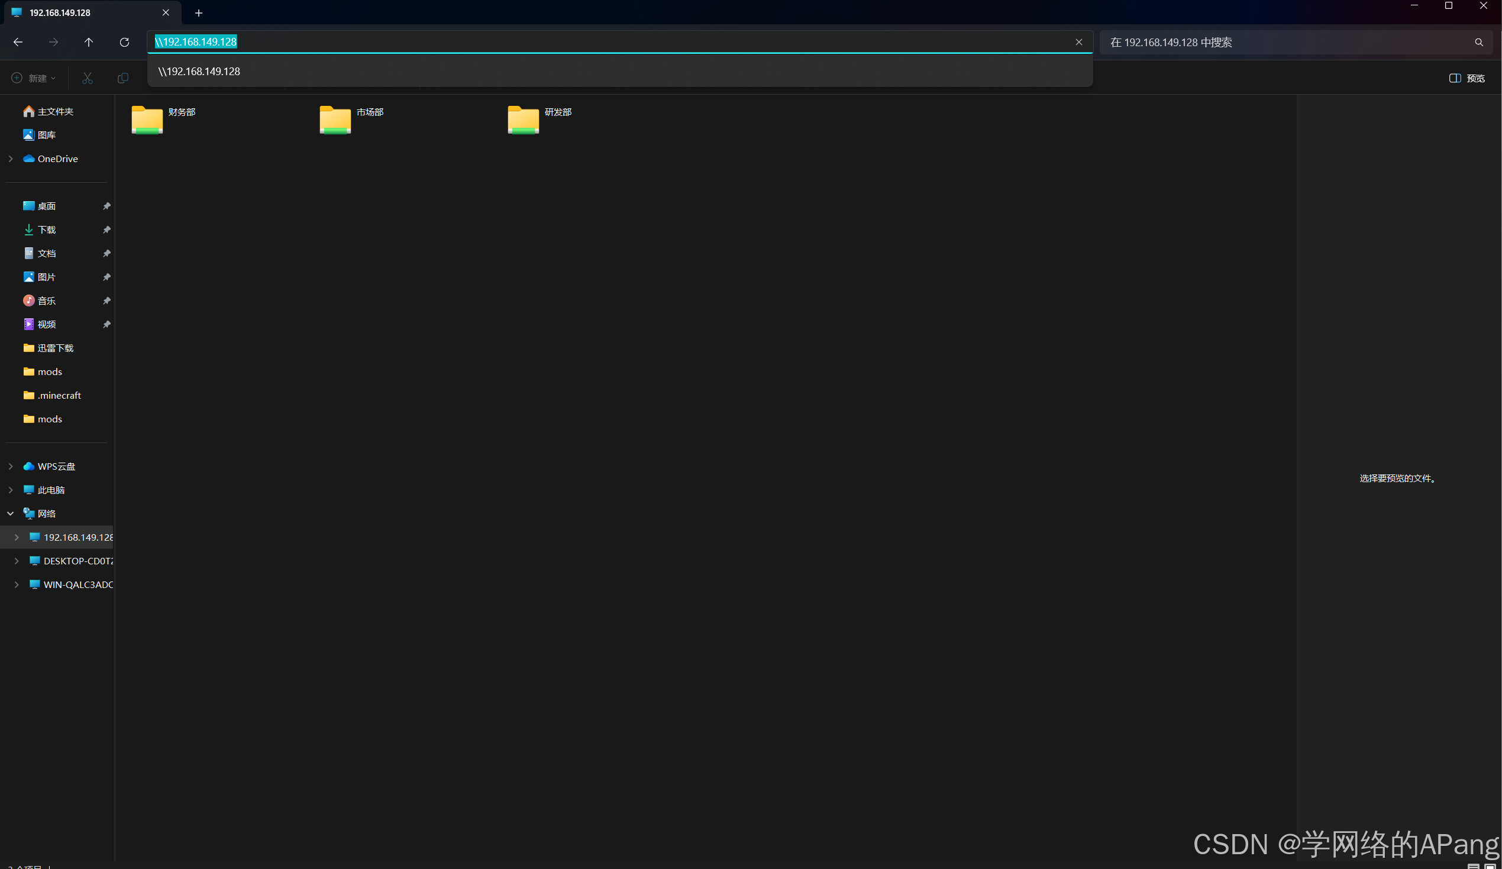Expand the OneDrive tree node

[11, 159]
